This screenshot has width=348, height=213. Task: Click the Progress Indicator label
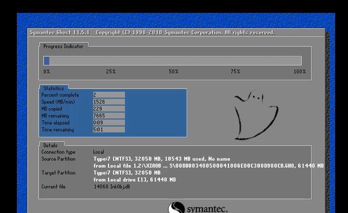[63, 46]
